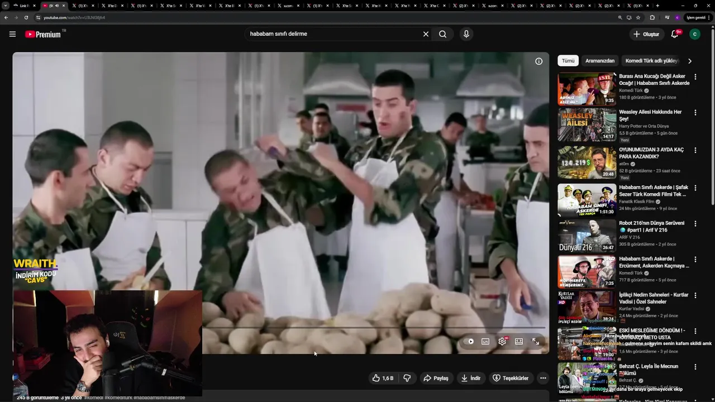Click the İndir download button
715x402 pixels.
[470, 378]
